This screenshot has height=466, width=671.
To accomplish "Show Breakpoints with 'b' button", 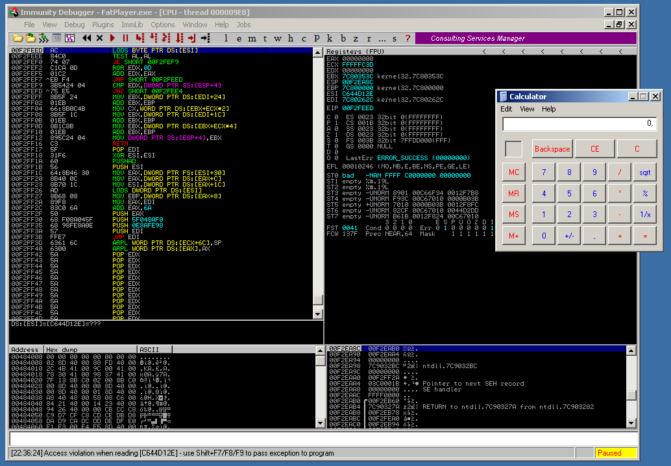I will pos(343,38).
